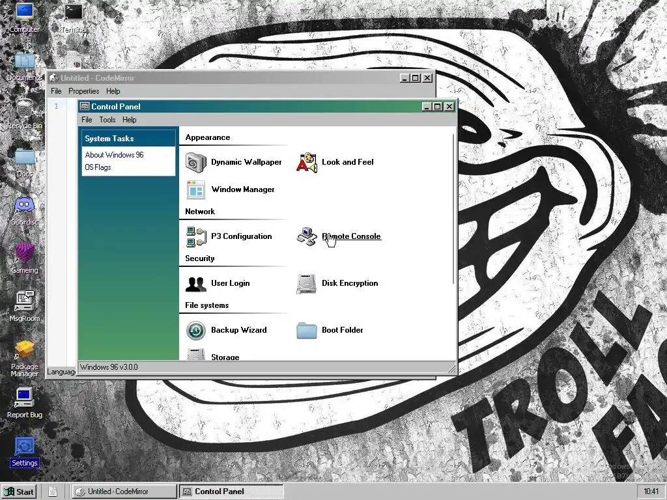Click the Control Panel title bar icon
Image resolution: width=667 pixels, height=500 pixels.
(x=85, y=106)
